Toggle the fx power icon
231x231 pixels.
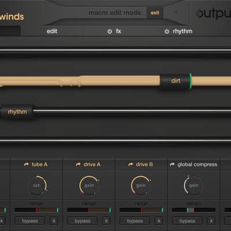pyautogui.click(x=110, y=31)
